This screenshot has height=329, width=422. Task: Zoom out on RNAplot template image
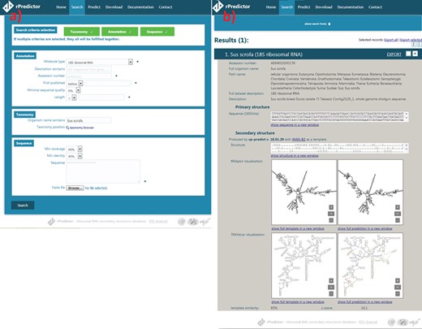[x=331, y=220]
